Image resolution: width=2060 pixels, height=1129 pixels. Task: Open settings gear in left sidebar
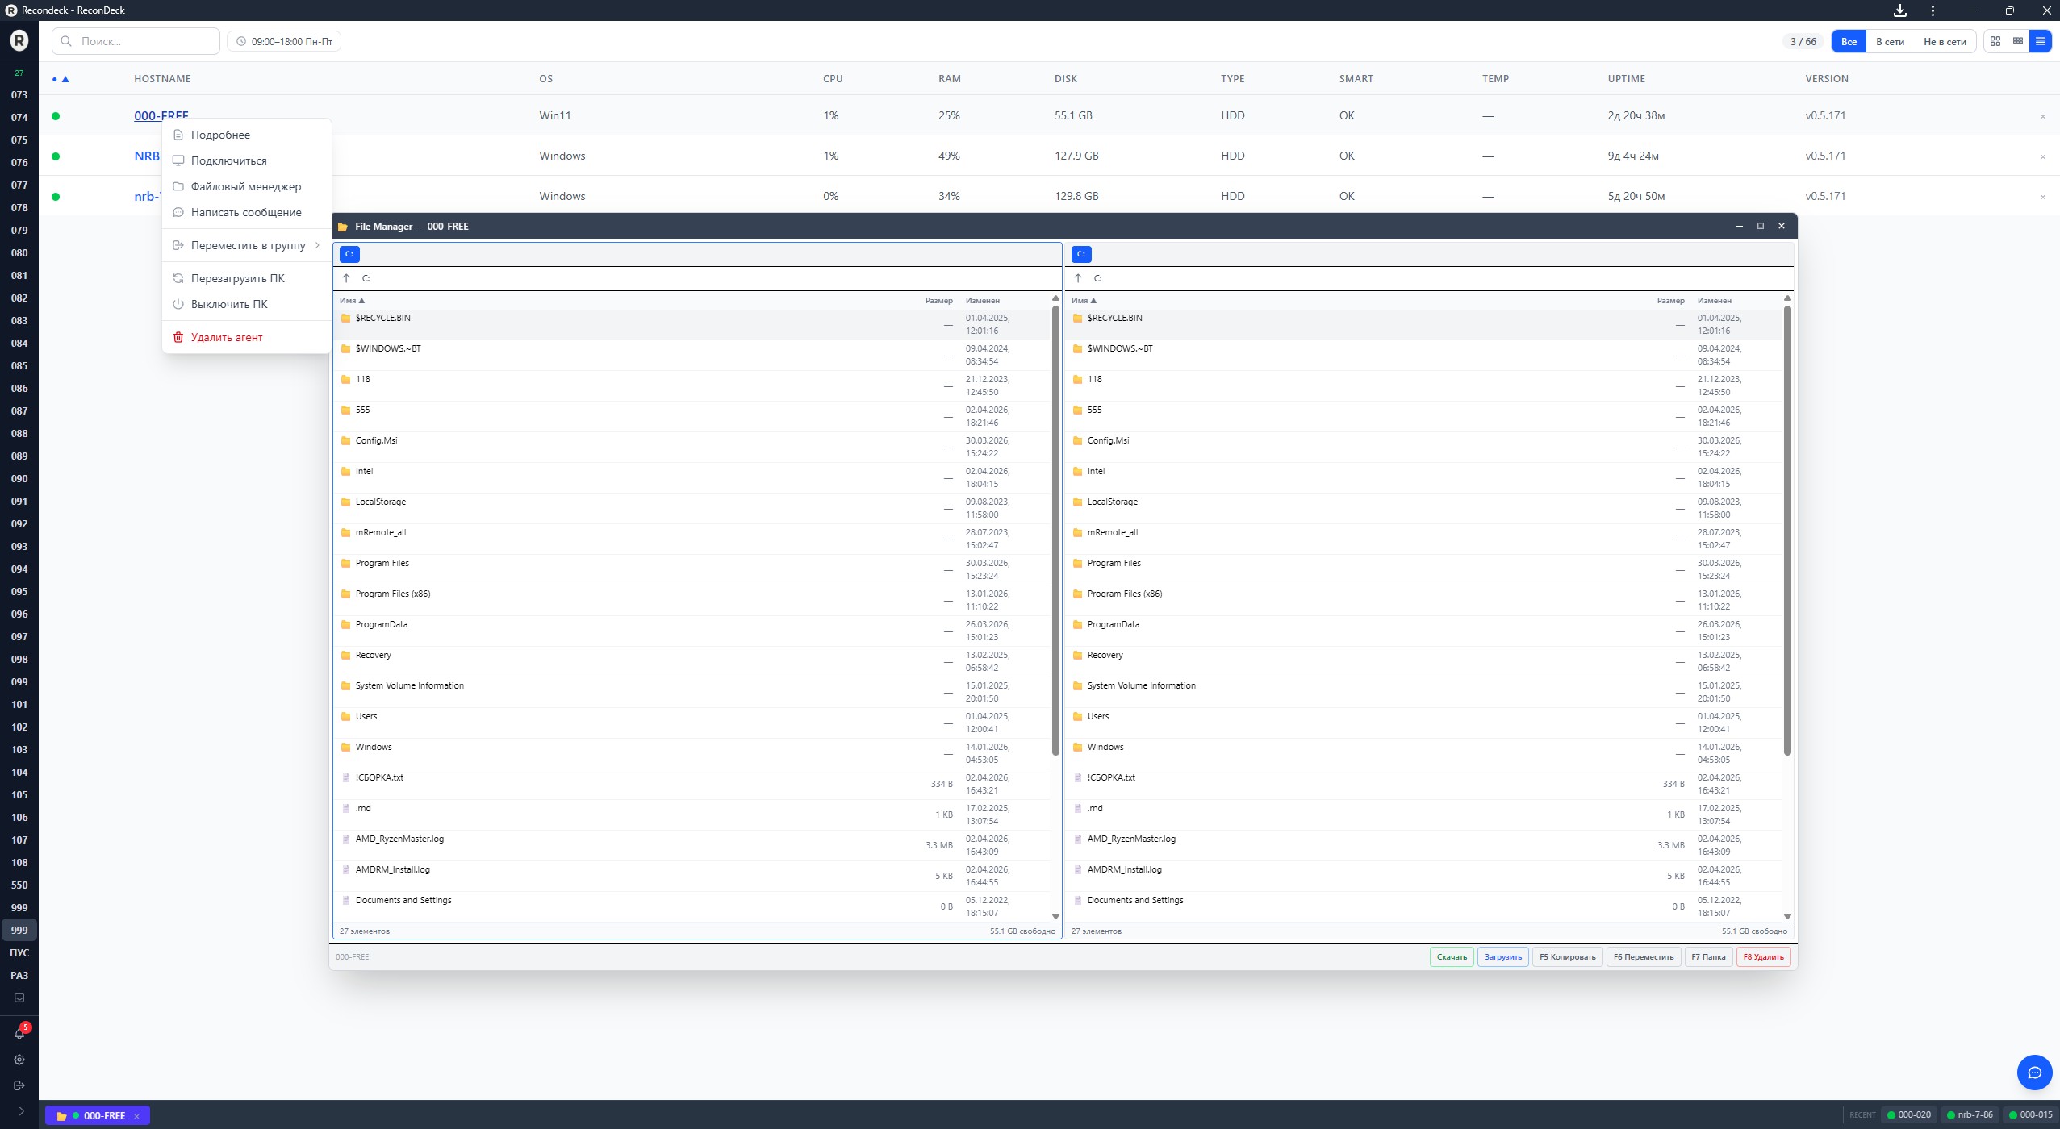(19, 1060)
